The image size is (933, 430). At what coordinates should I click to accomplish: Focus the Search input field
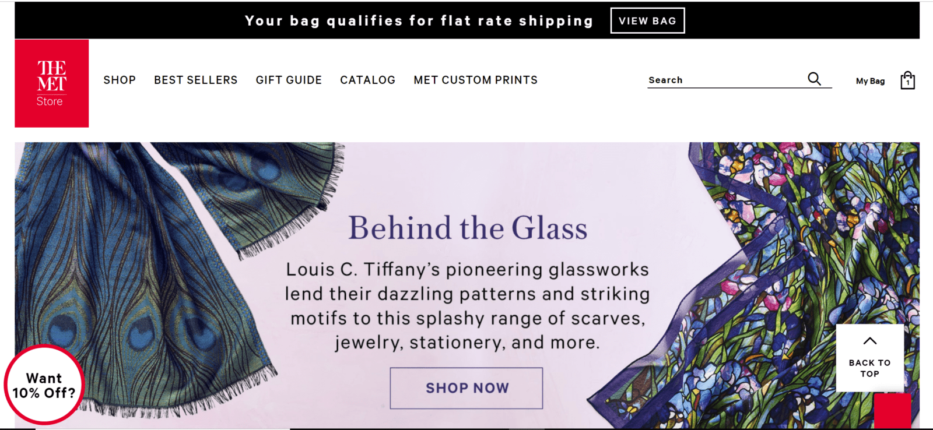(723, 80)
